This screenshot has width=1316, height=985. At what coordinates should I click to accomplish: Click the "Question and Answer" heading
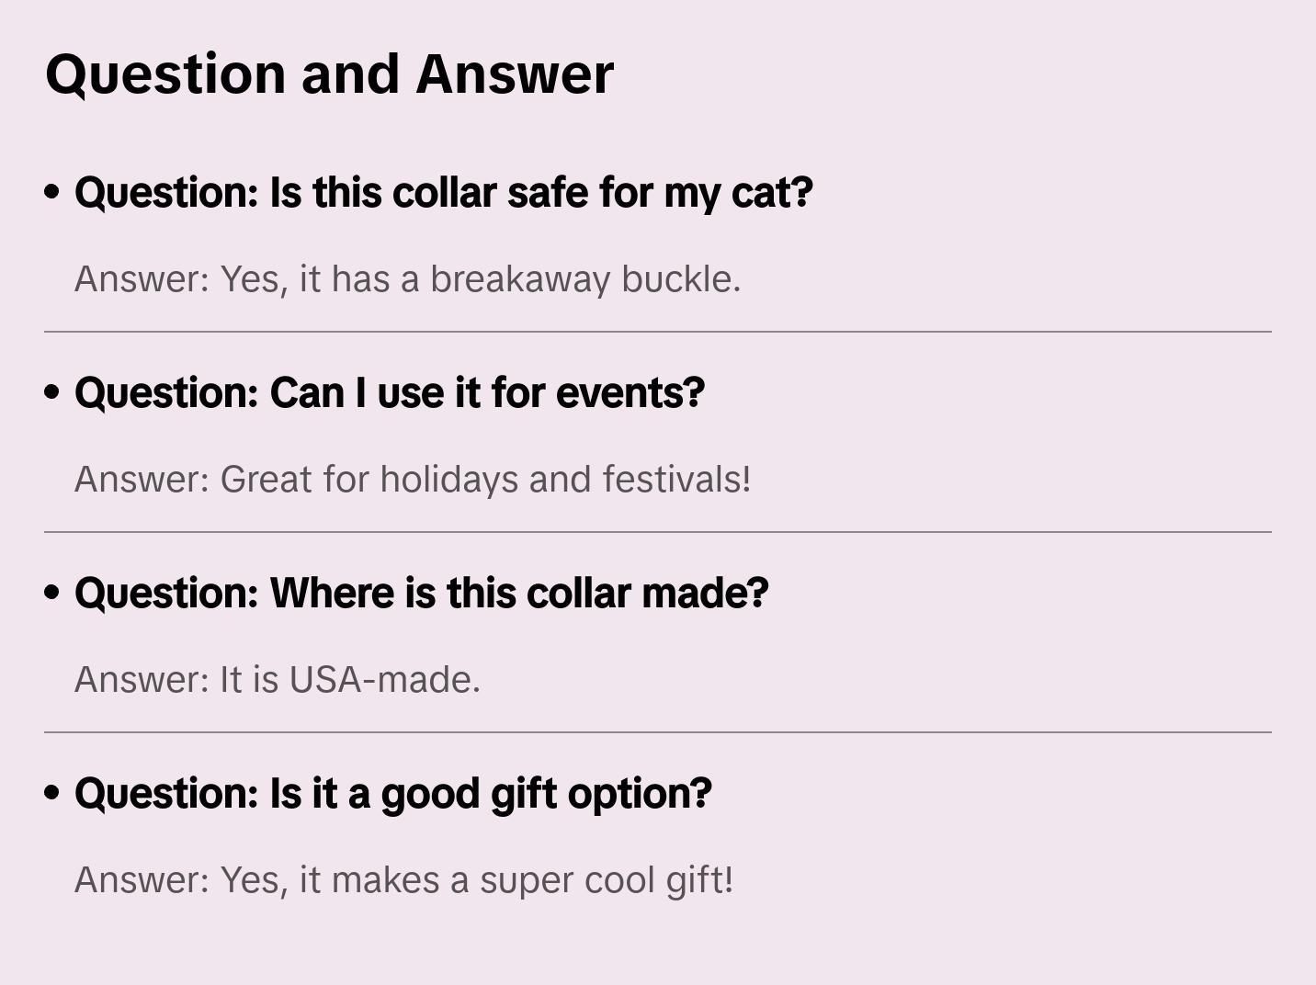[329, 74]
